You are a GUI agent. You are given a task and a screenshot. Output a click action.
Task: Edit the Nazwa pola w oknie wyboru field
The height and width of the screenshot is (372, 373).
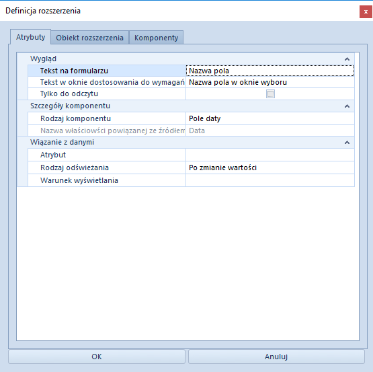[270, 82]
